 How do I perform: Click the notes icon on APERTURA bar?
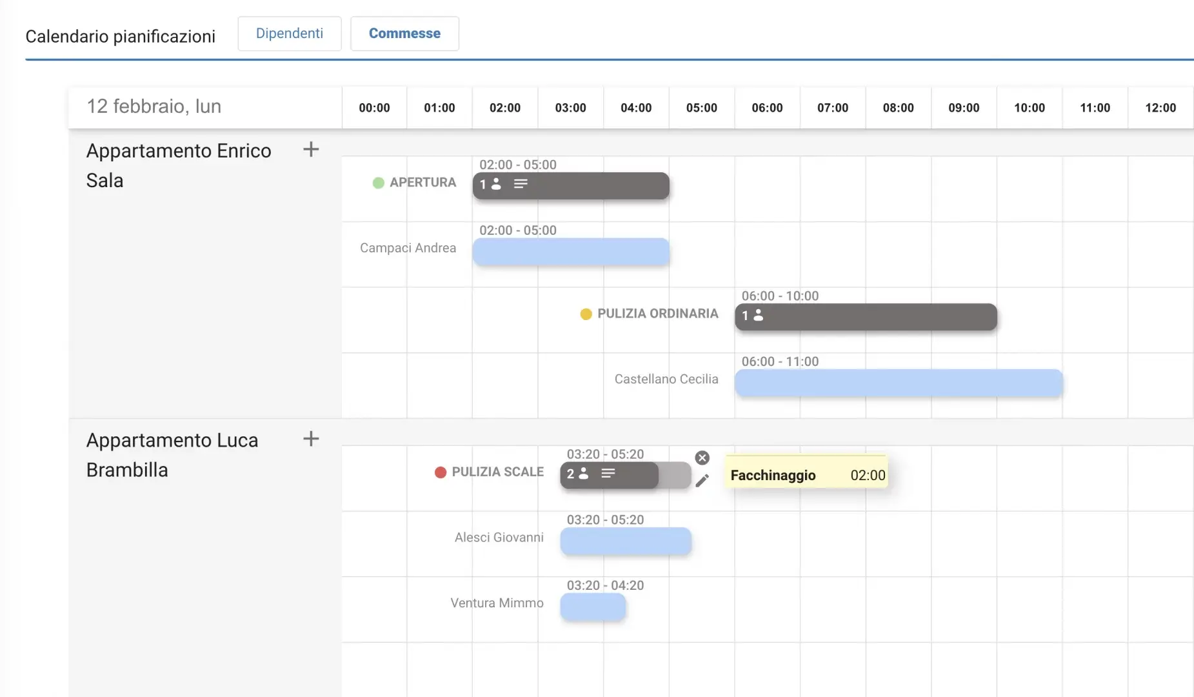point(521,185)
